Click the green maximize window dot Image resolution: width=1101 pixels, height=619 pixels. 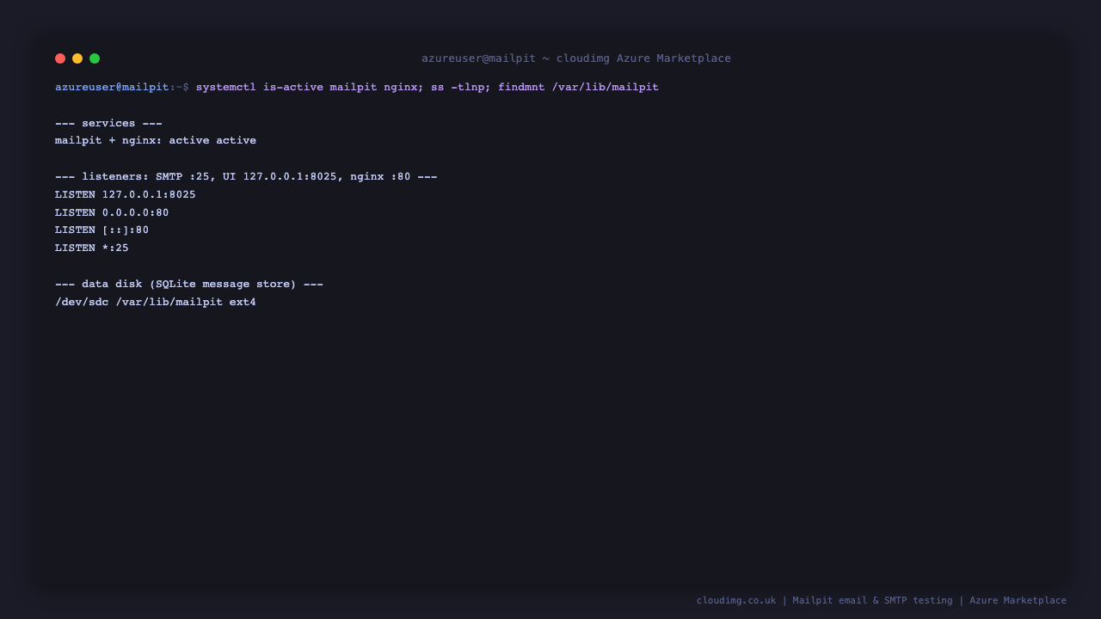pos(95,58)
